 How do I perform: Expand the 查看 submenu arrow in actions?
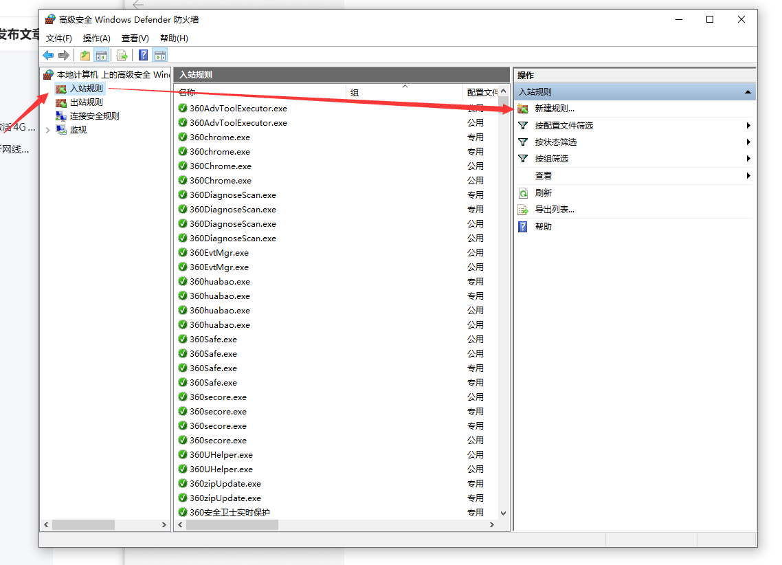click(x=748, y=175)
